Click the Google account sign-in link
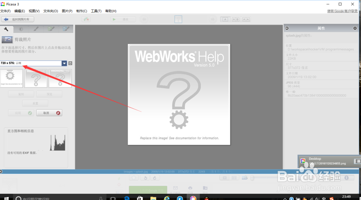This screenshot has height=200, width=361. coord(342,11)
